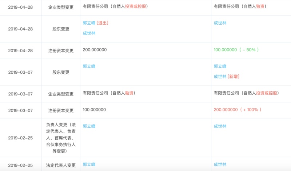Click the red 200.000000 (+100%) value
The image size is (291, 171).
click(x=237, y=110)
